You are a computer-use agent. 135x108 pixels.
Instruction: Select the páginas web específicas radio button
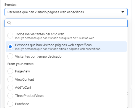(10, 47)
